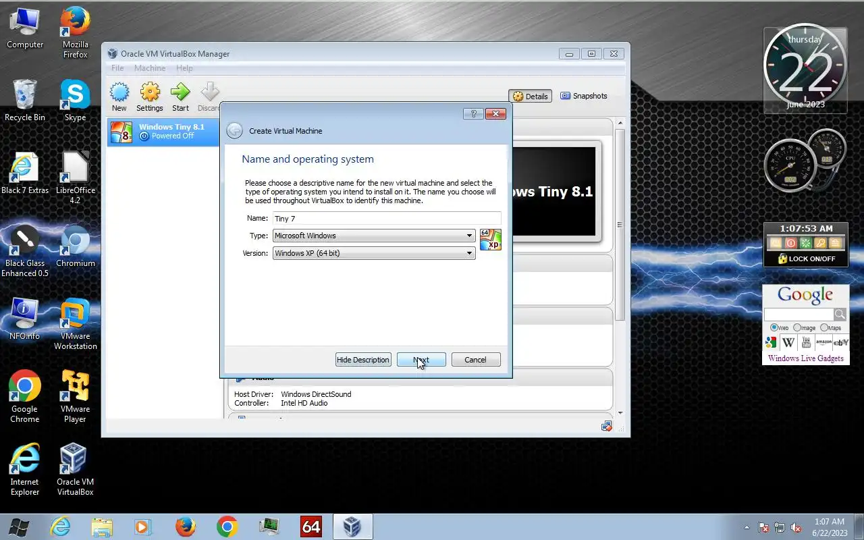Click the wizard's back arrow icon
864x540 pixels.
point(234,131)
